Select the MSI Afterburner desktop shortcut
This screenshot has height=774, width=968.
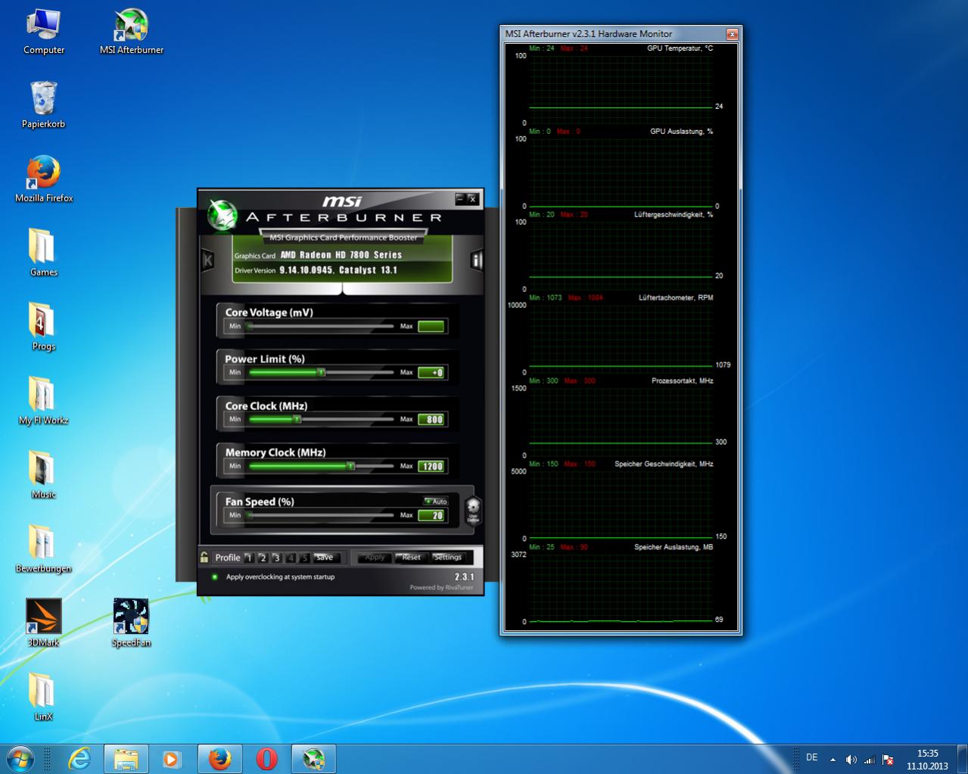click(x=132, y=32)
